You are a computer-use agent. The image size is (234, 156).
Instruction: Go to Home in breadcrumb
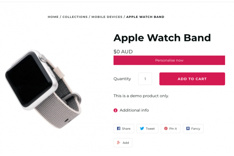tap(53, 17)
